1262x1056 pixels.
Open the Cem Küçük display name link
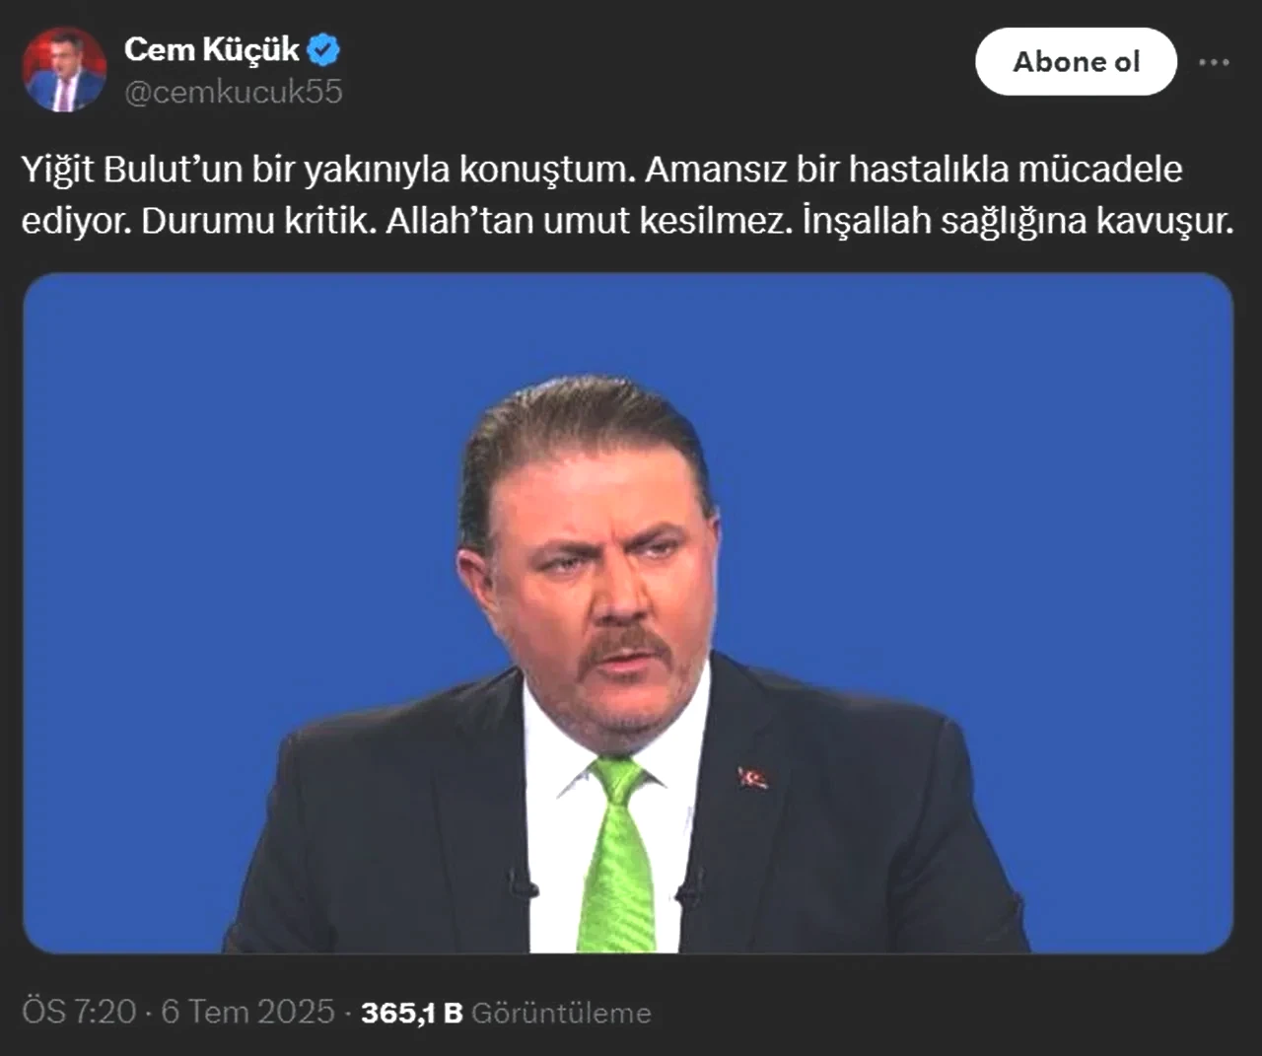(x=211, y=49)
